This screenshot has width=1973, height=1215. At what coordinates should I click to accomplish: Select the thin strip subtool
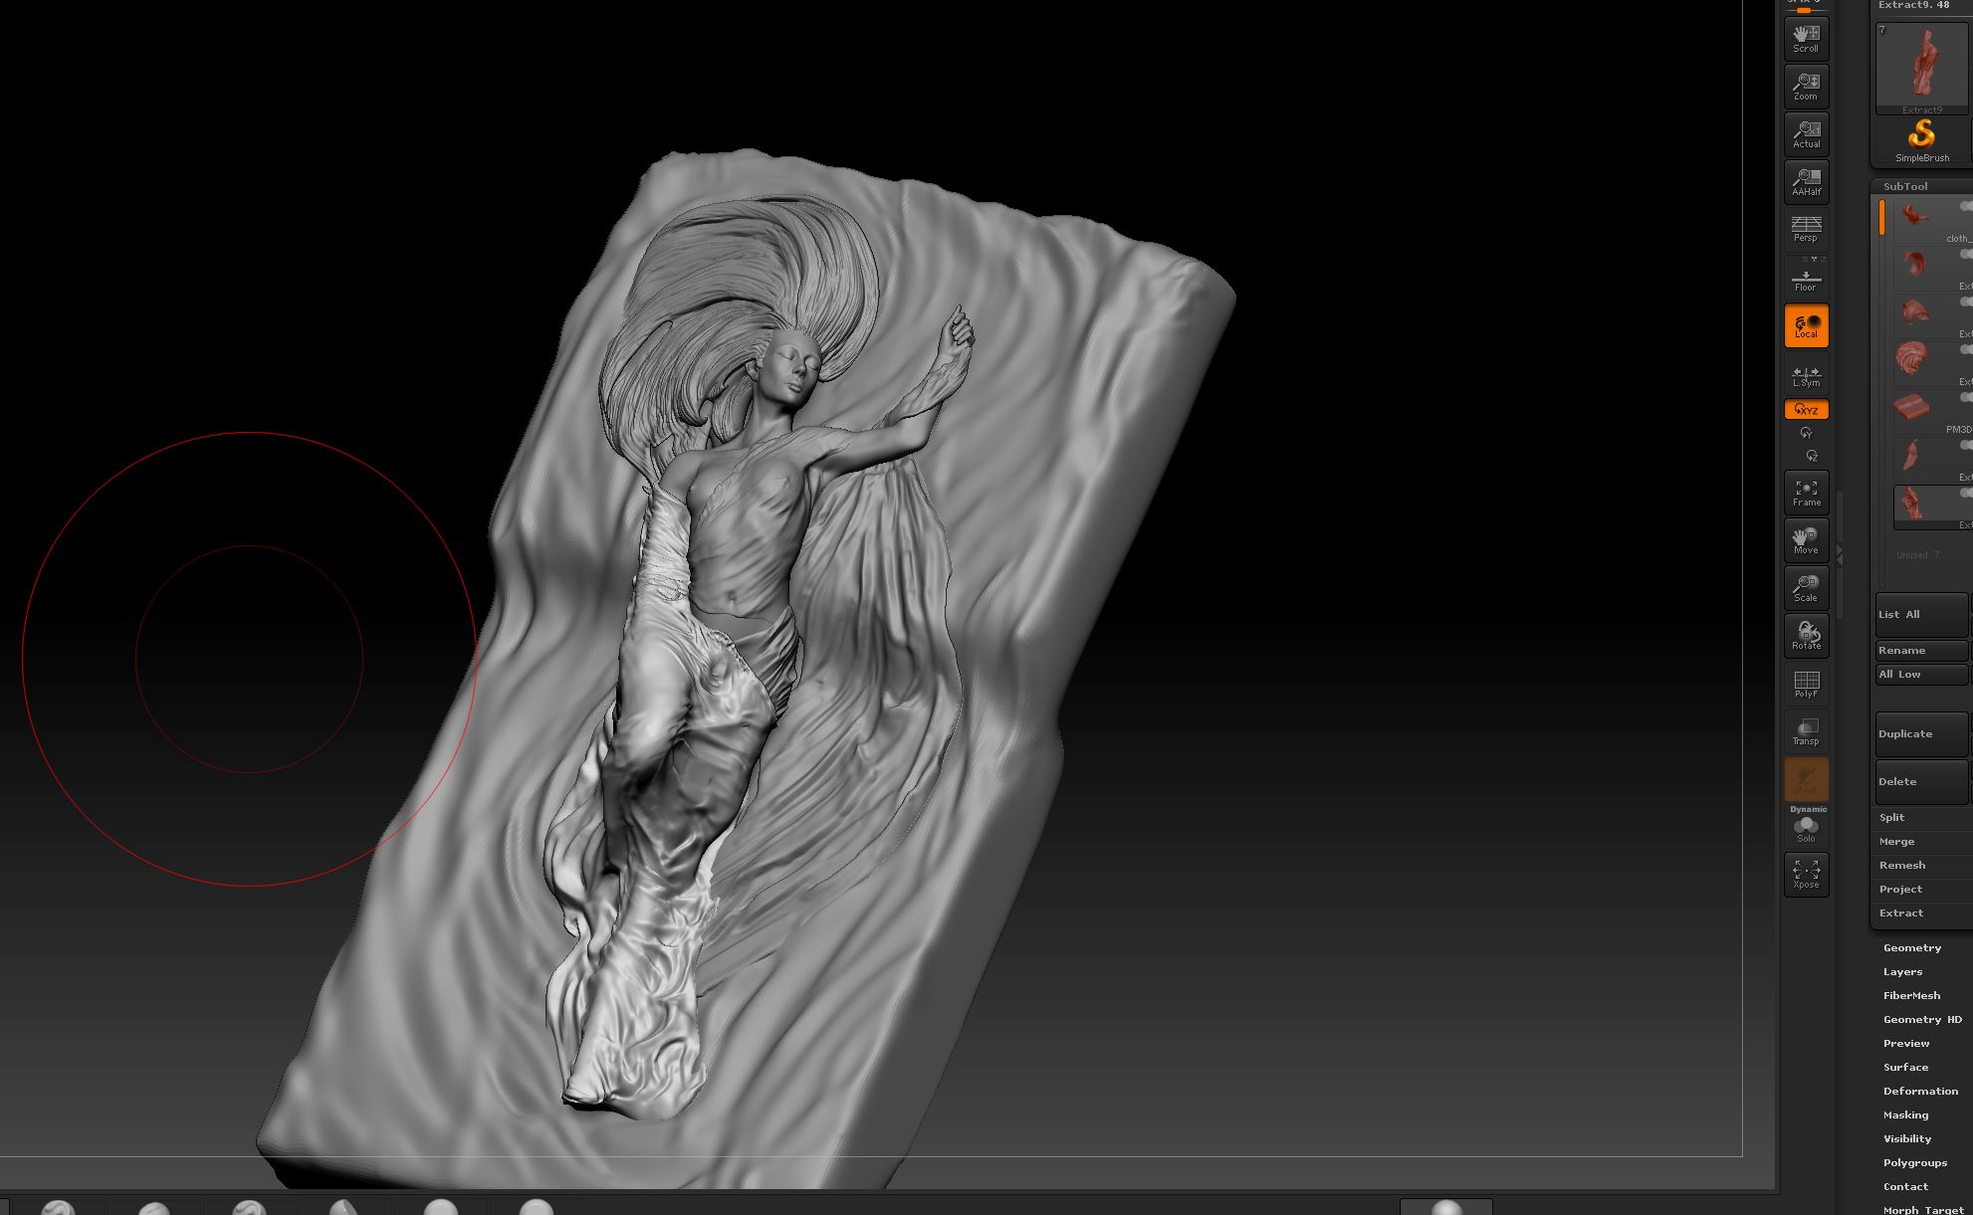coord(1932,458)
